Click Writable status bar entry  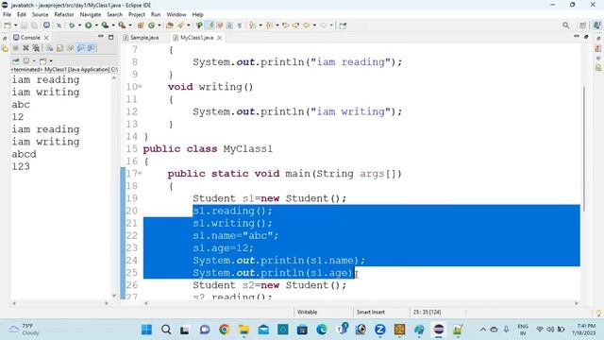click(307, 312)
